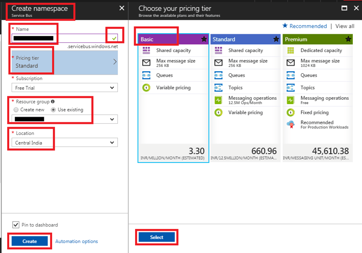Image resolution: width=362 pixels, height=253 pixels.
Task: Select the Use existing radio button
Action: [x=54, y=110]
